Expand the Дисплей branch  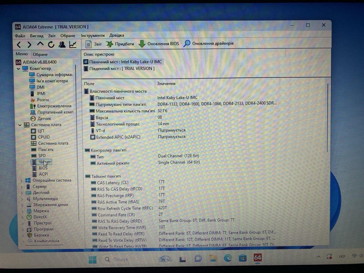22,193
